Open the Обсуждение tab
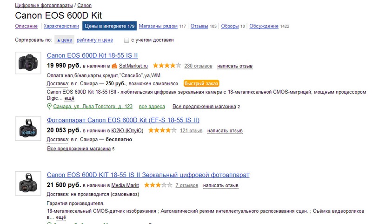Screen dimensions: 372x224 pyautogui.click(x=264, y=26)
